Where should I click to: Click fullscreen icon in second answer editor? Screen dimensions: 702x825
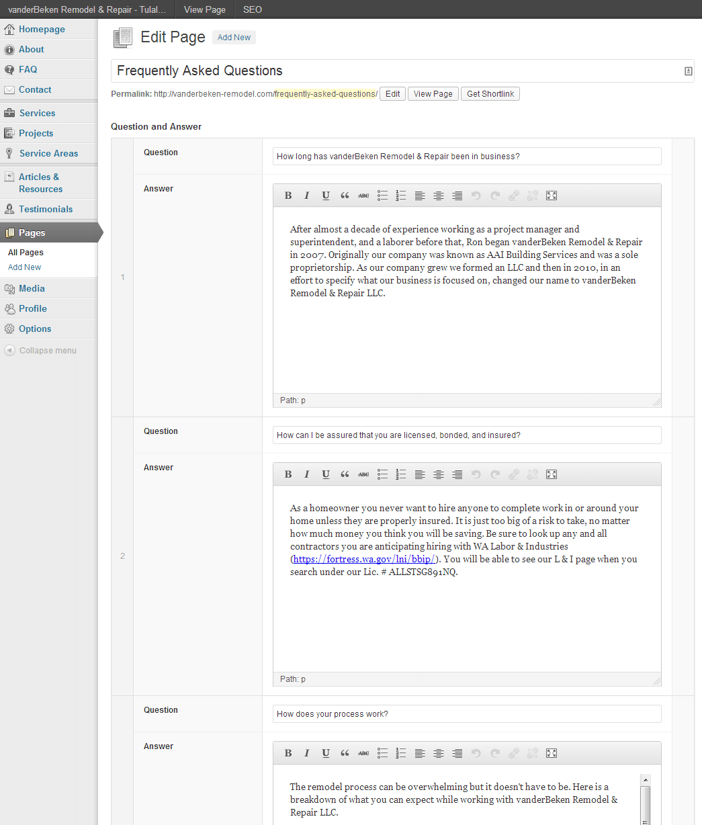coord(552,474)
